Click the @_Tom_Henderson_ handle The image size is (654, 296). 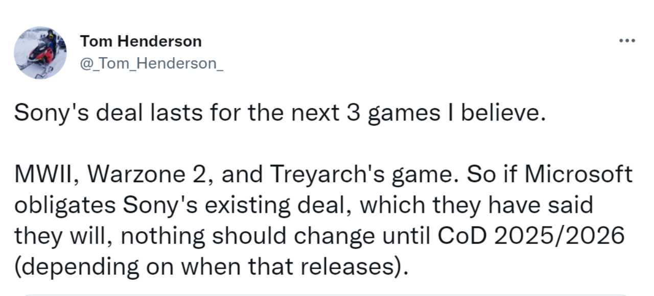(x=151, y=64)
